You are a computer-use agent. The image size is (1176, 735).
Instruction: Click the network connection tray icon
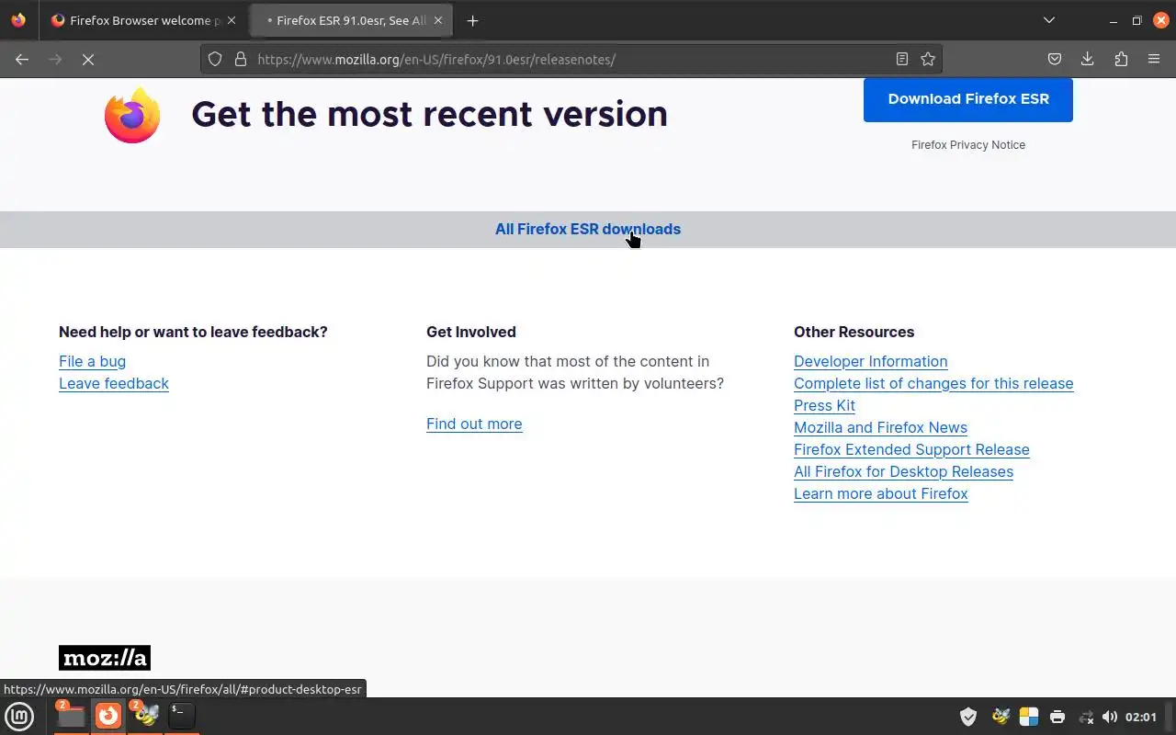point(1086,717)
